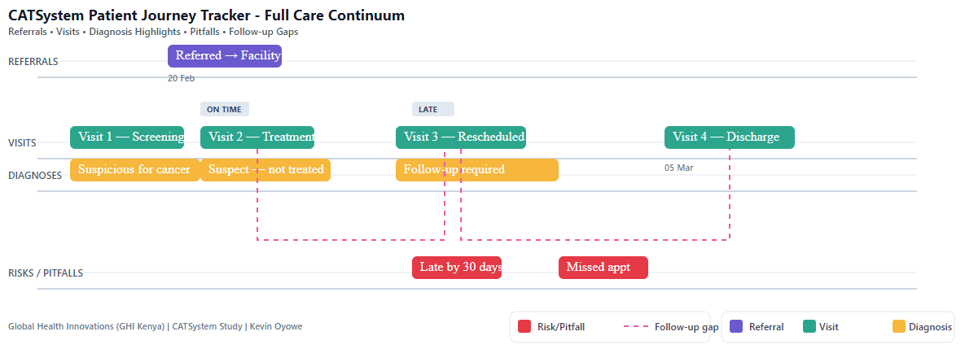Viewport: 965px width, 349px height.
Task: Click the Suspicious for cancer diagnosis
Action: (135, 170)
